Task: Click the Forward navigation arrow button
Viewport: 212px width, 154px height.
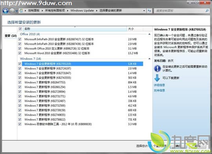Action: [x=12, y=11]
